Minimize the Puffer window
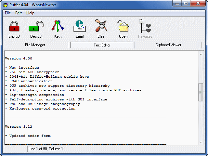208x156 pixels. click(177, 4)
